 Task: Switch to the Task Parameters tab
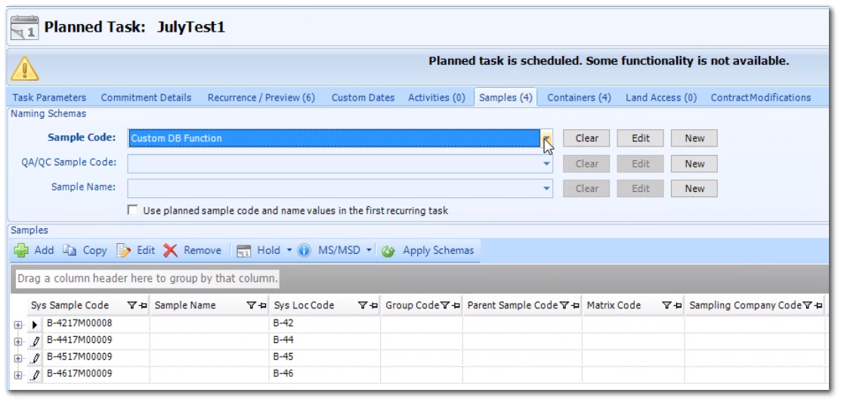(49, 97)
